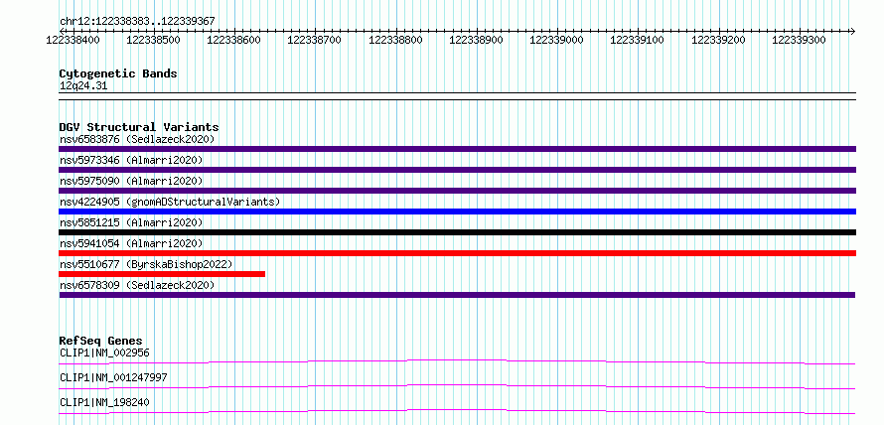Select the 12q24.31 band label
884x425 pixels.
click(x=83, y=86)
